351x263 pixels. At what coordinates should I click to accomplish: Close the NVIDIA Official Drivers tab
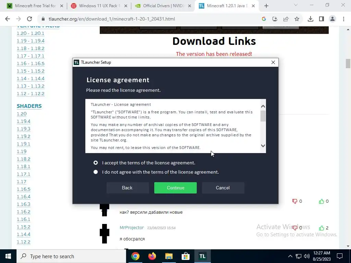[190, 6]
